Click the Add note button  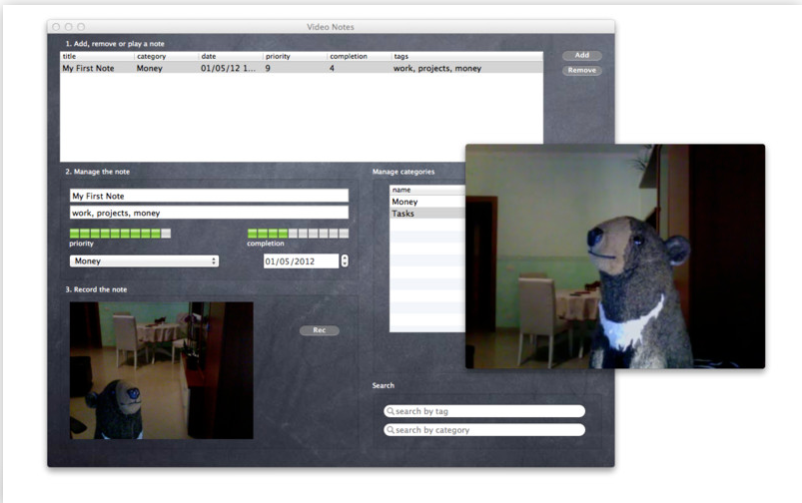(x=581, y=55)
